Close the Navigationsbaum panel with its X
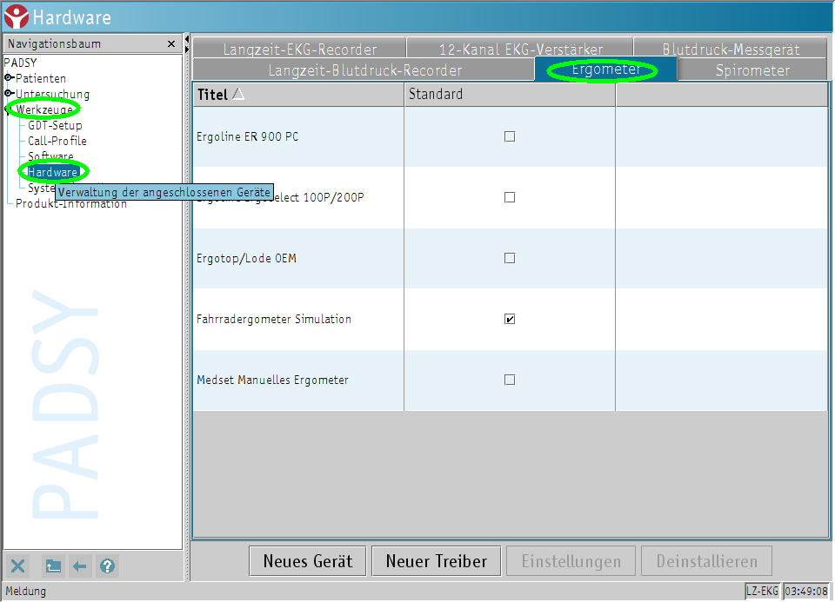835x602 pixels. click(x=171, y=44)
